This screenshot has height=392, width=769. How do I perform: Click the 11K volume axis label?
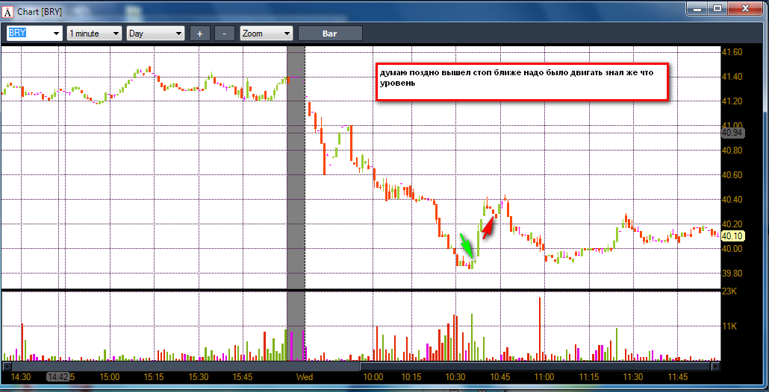coord(729,326)
